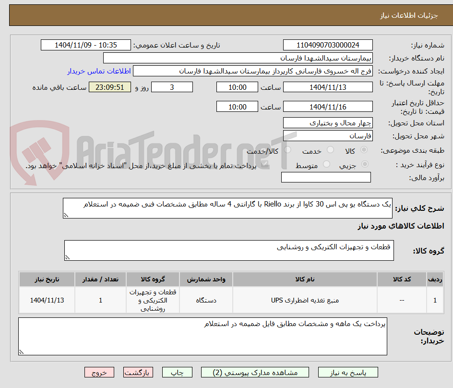Image resolution: width=453 pixels, height=388 pixels.
Task: Click the خروج exit button
Action: (x=99, y=372)
